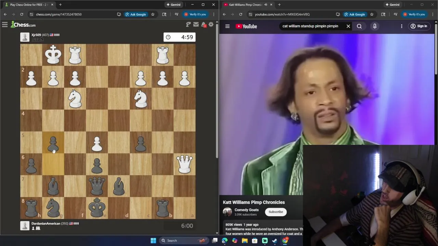Click the YouTube search box
This screenshot has height=246, width=438.
[310, 26]
